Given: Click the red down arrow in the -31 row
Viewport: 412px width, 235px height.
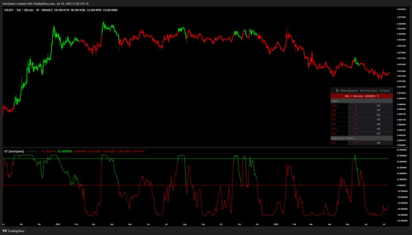Looking at the screenshot, I should click(356, 120).
